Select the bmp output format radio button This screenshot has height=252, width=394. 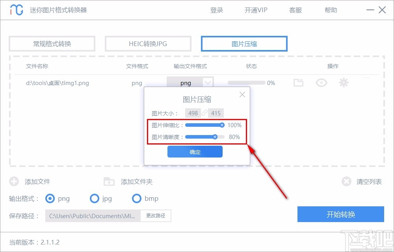coord(137,199)
